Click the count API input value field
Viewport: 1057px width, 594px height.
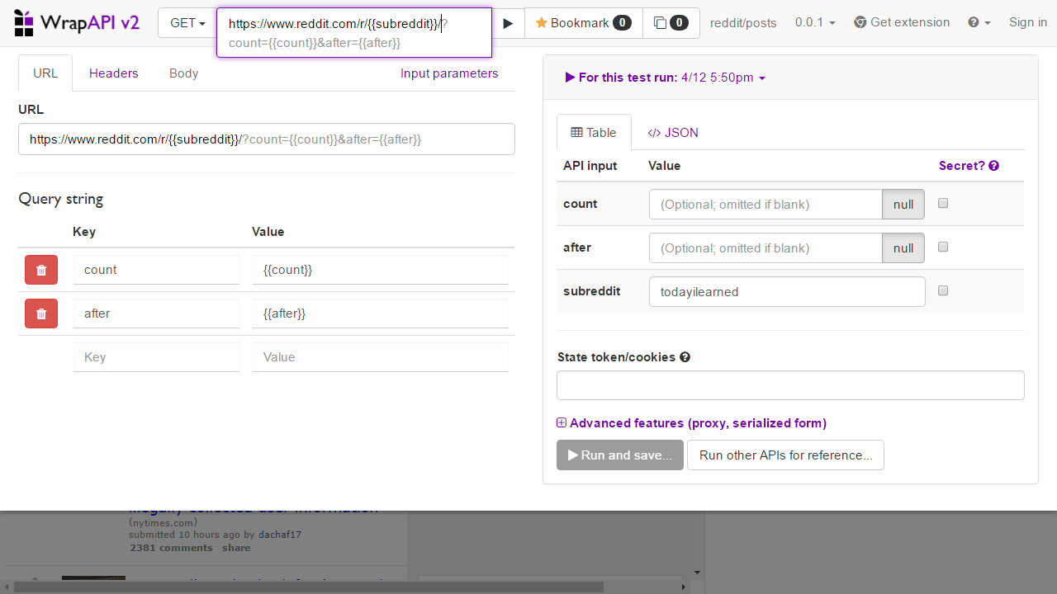tap(765, 204)
